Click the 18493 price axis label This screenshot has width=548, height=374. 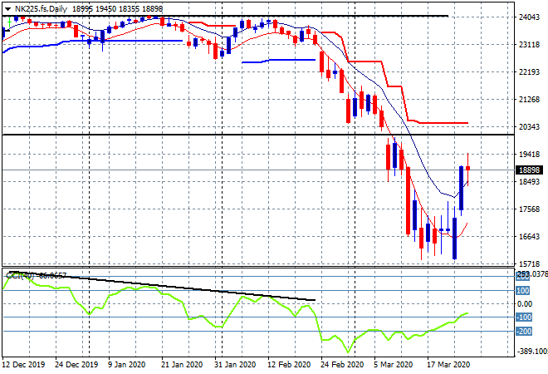tap(529, 181)
